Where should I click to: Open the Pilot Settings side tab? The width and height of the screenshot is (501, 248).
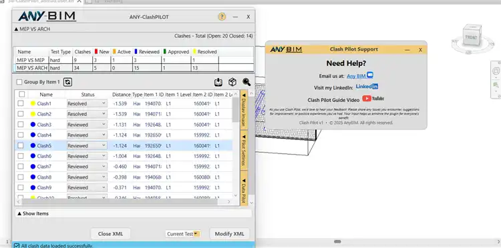click(243, 150)
